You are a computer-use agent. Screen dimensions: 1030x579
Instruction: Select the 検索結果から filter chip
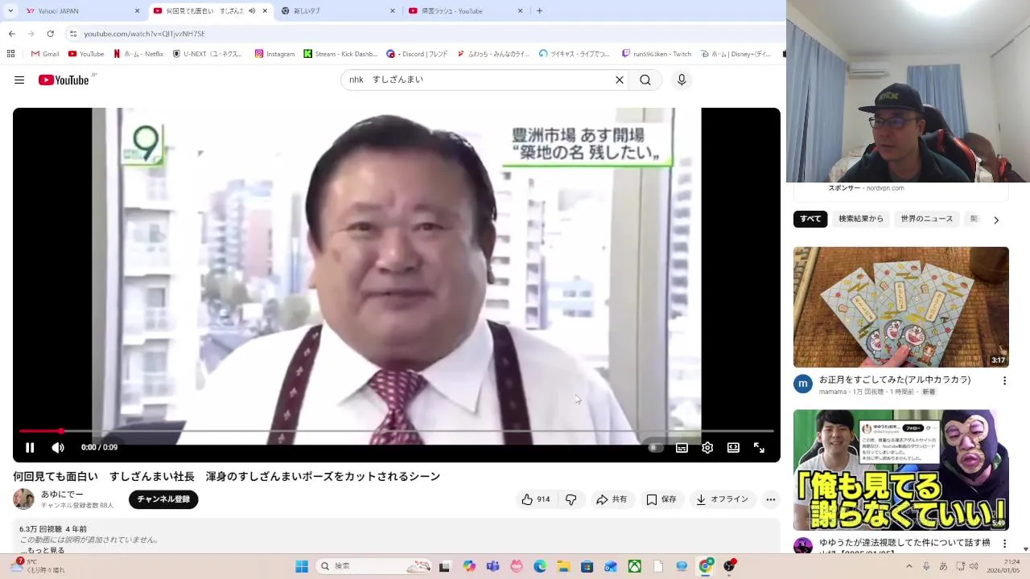(861, 219)
